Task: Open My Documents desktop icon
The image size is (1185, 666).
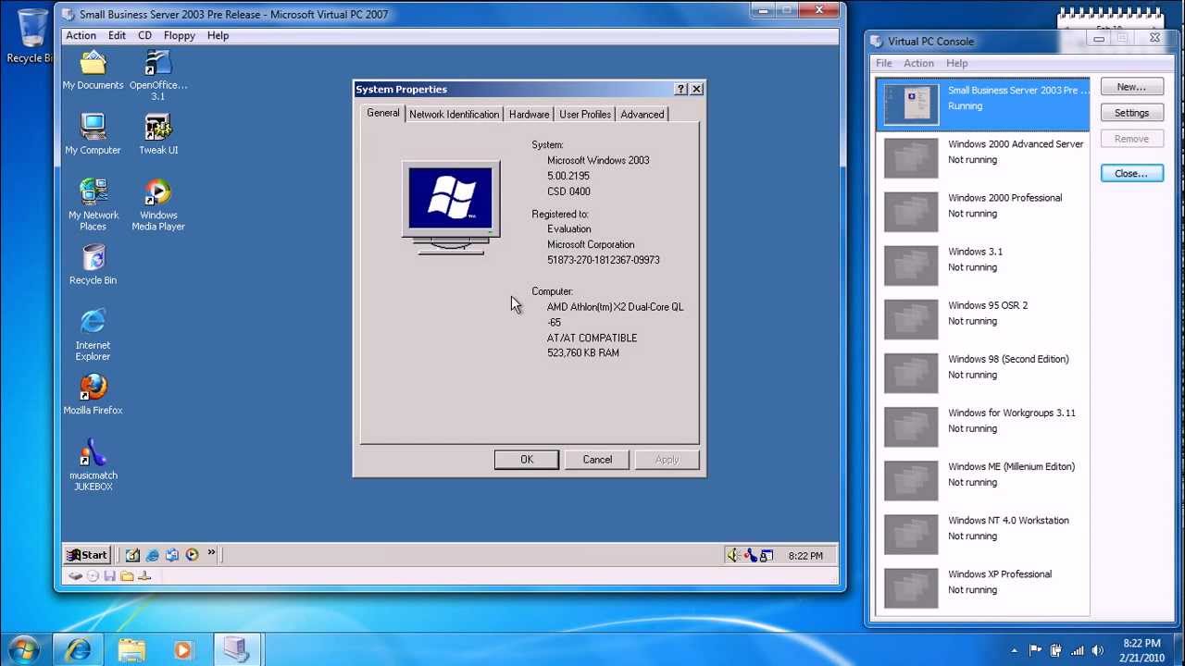Action: click(93, 70)
